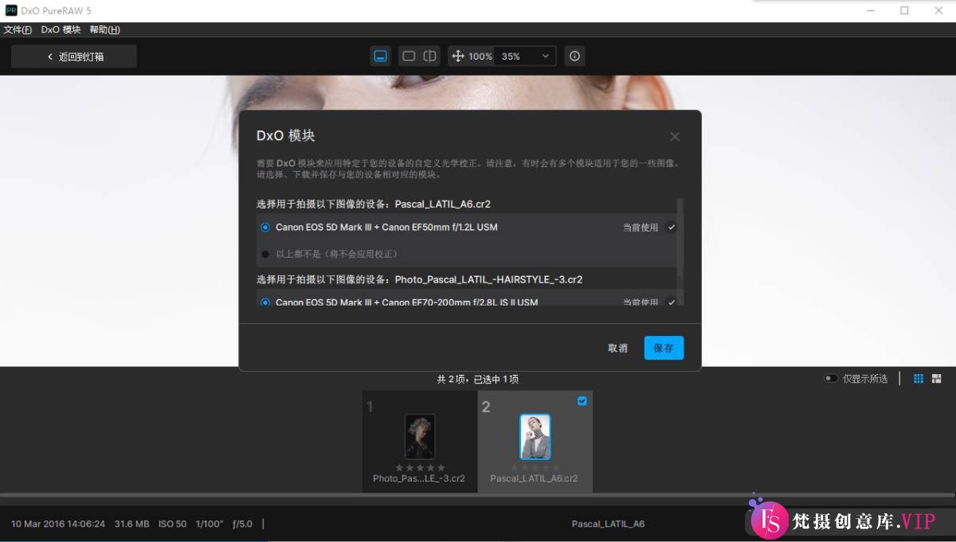Click 1/100" shutter speed value
The height and width of the screenshot is (542, 956).
point(210,524)
